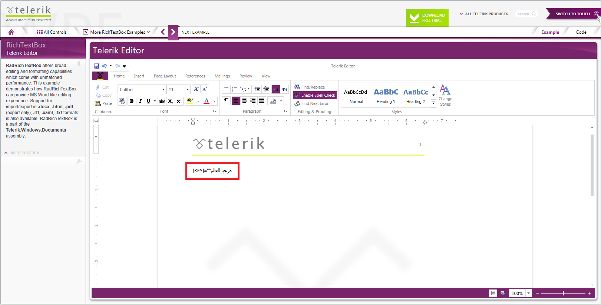Screen dimensions: 601x305
Task: Cut the selected text
Action: [102, 87]
